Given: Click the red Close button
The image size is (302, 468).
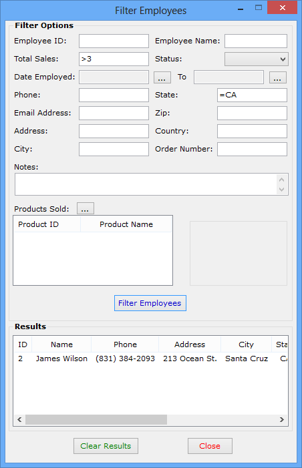Looking at the screenshot, I should 210,446.
